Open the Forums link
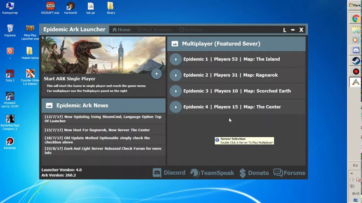 (289, 173)
